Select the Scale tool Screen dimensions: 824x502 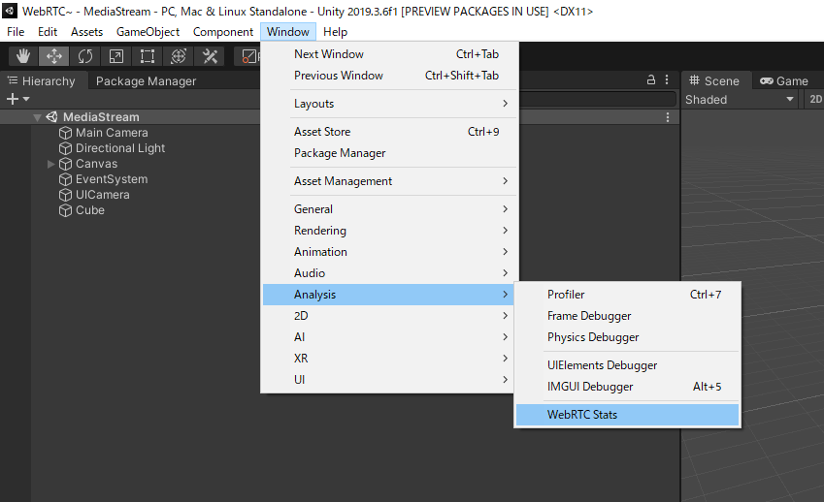(x=116, y=56)
